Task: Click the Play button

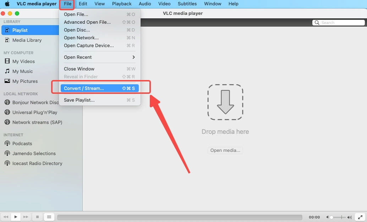Action: coord(16,217)
